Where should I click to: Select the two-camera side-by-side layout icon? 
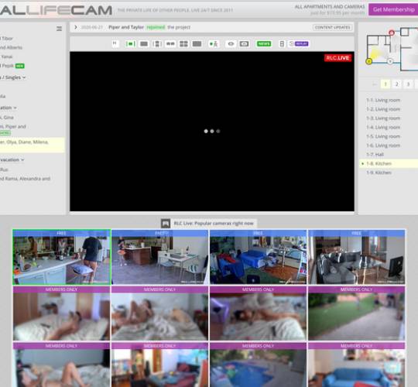[x=170, y=43]
